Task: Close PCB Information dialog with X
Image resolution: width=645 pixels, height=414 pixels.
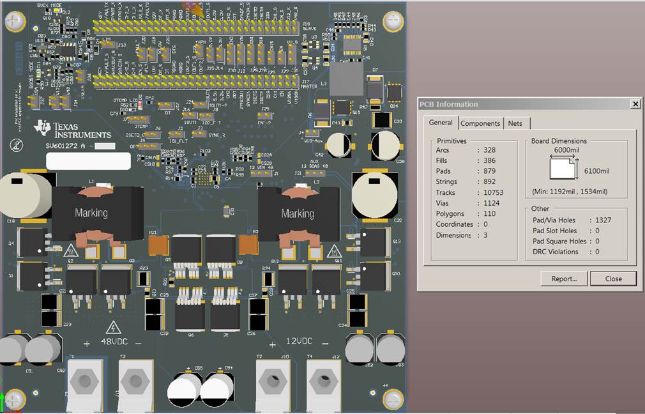Action: coord(635,104)
